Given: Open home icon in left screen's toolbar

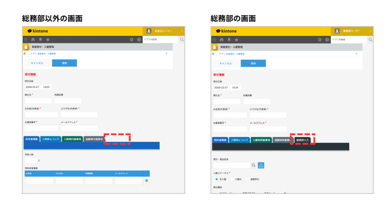Looking at the screenshot, I should coord(33,40).
